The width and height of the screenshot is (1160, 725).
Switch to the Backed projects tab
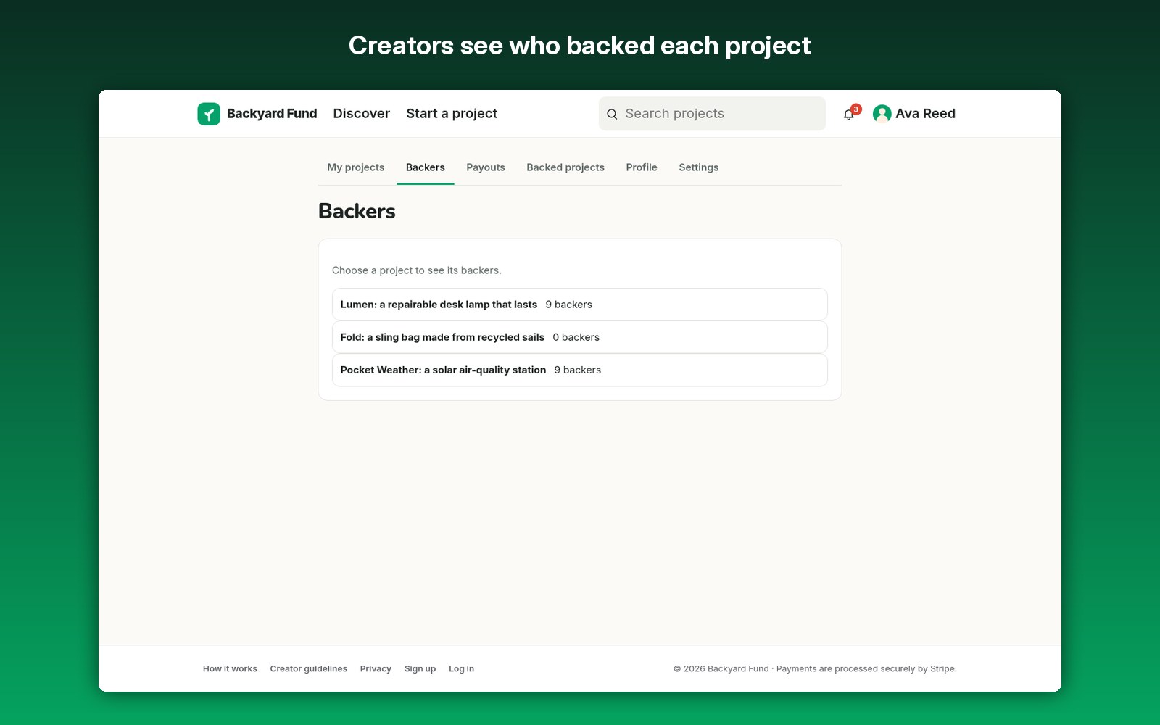pyautogui.click(x=565, y=167)
